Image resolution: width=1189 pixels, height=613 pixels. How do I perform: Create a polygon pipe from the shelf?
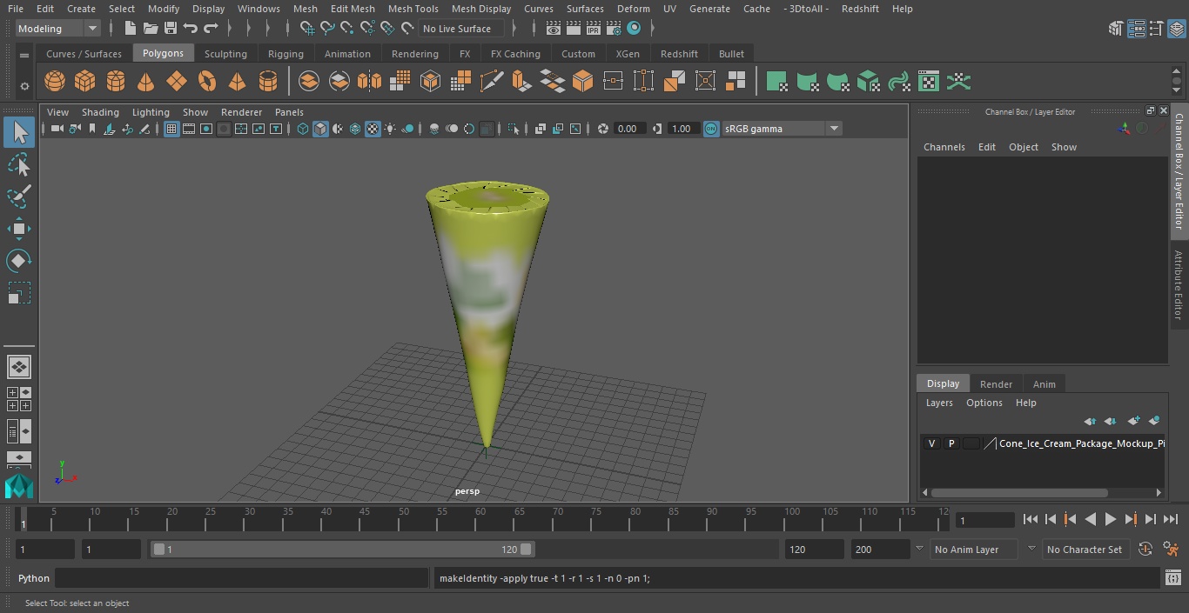pyautogui.click(x=268, y=82)
